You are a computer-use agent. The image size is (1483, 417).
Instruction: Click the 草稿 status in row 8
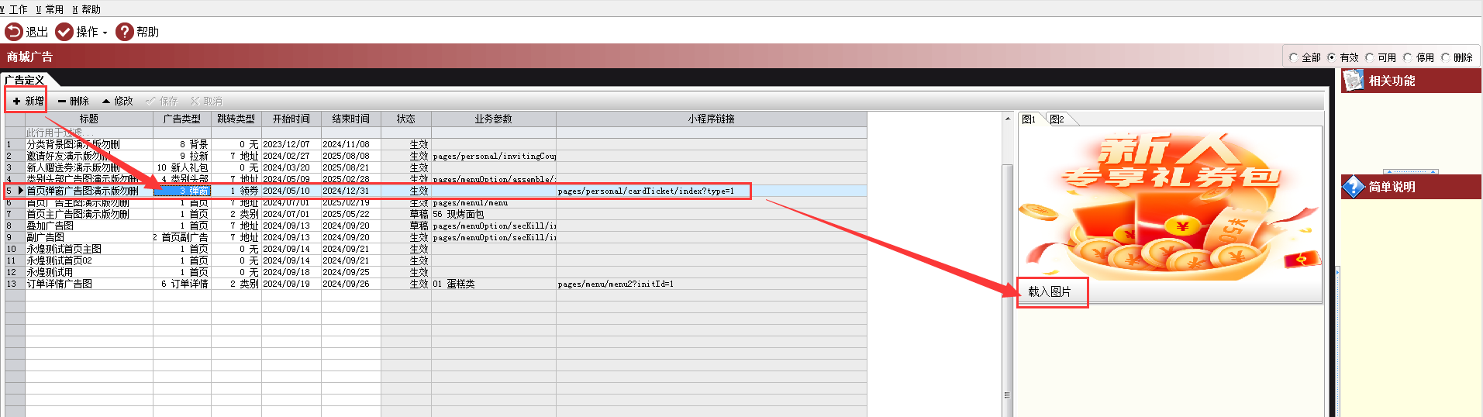tap(406, 226)
